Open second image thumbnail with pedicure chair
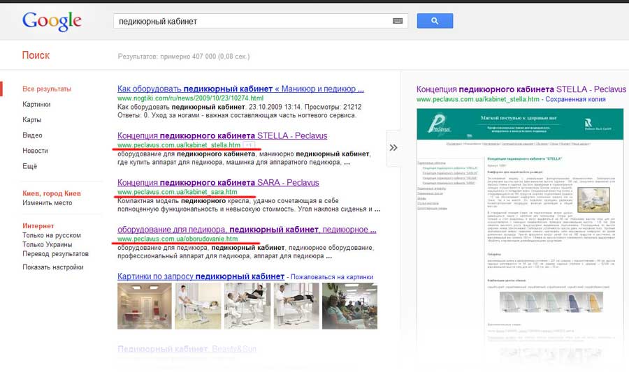 coord(198,306)
